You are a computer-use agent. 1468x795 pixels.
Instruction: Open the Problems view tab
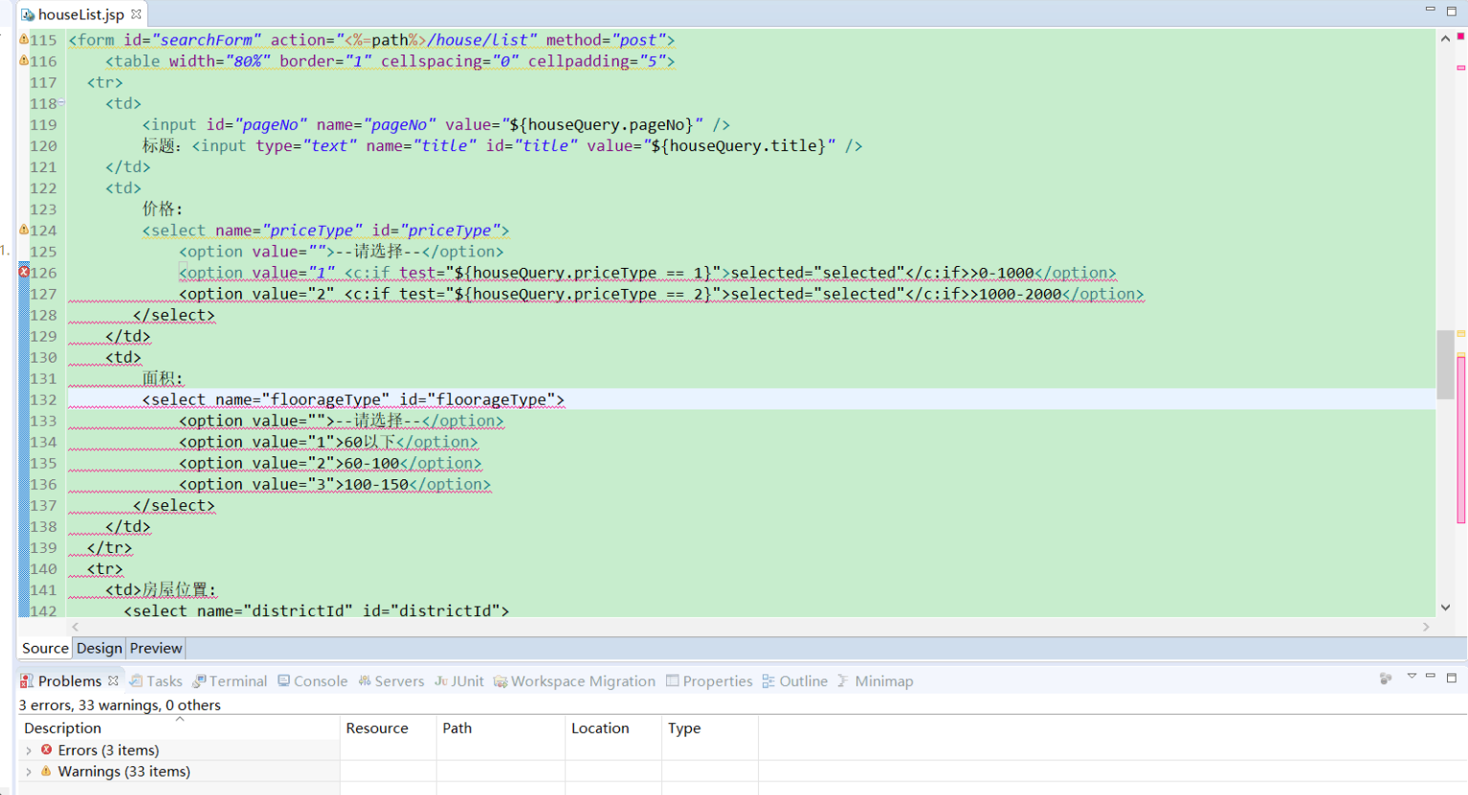69,681
